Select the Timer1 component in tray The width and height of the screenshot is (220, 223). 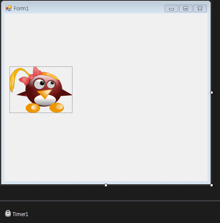17,214
